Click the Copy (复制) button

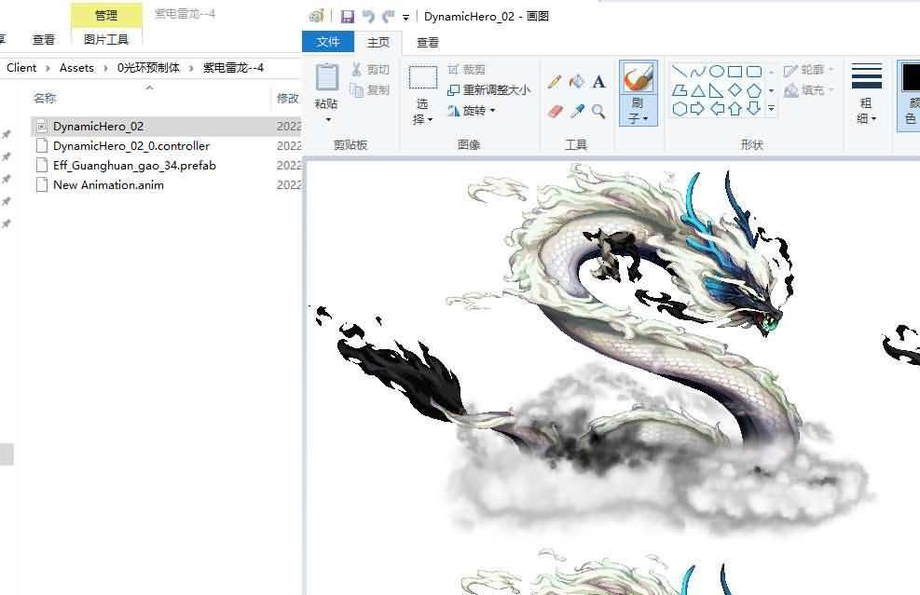(x=370, y=90)
